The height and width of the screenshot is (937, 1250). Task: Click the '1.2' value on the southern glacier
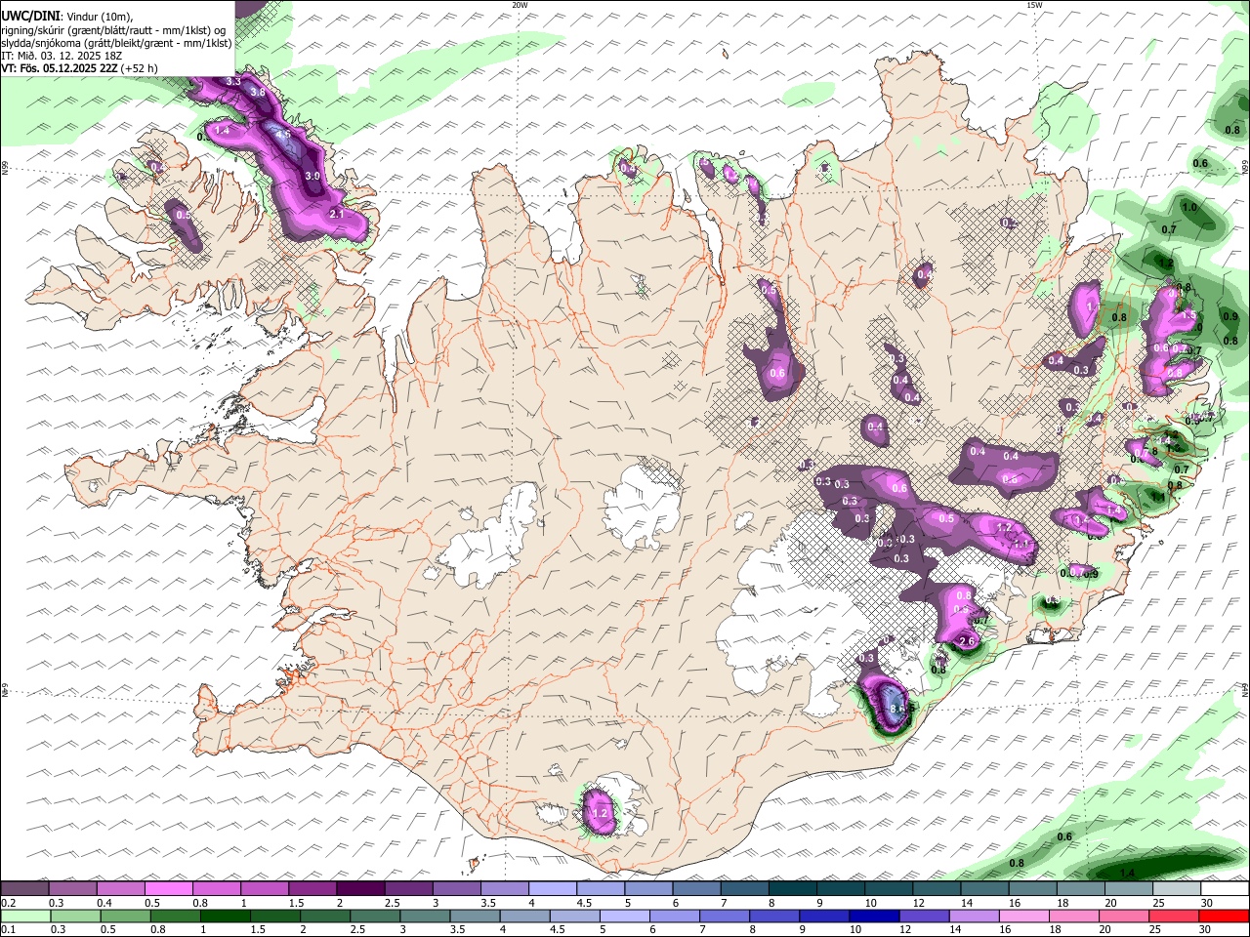[x=601, y=813]
